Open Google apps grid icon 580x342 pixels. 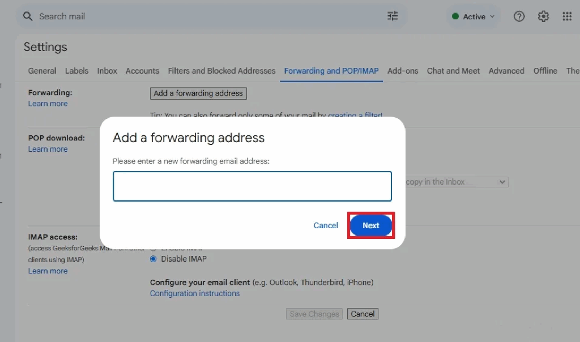click(x=567, y=16)
